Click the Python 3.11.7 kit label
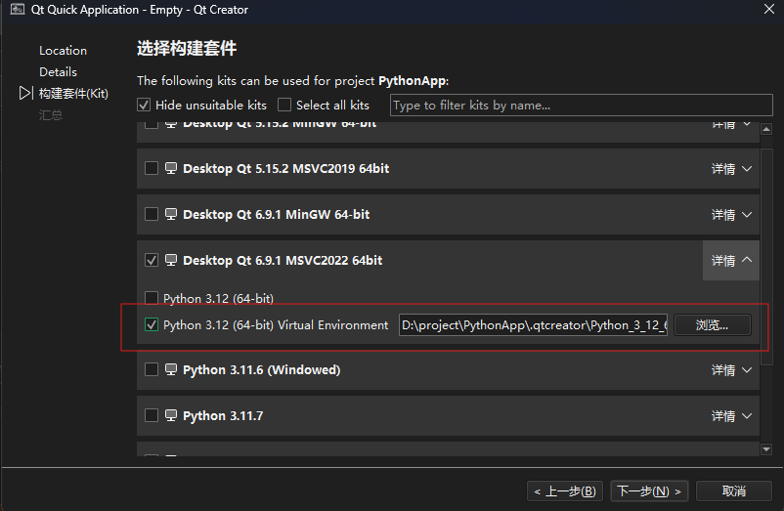Viewport: 784px width, 511px height. [x=223, y=415]
